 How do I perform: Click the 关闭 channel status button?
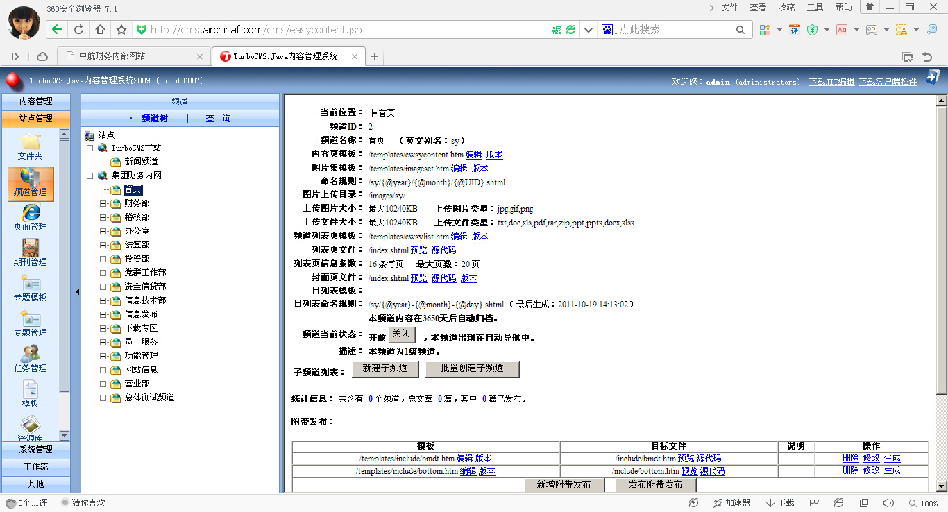(x=402, y=334)
